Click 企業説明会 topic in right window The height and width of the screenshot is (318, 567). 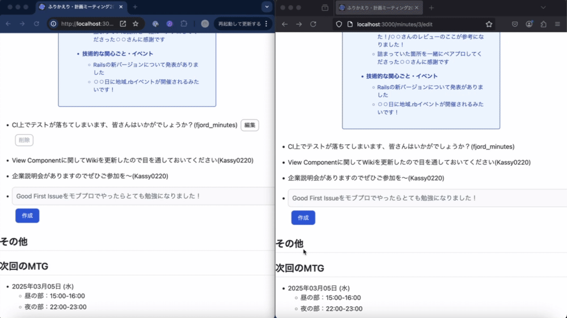(366, 178)
